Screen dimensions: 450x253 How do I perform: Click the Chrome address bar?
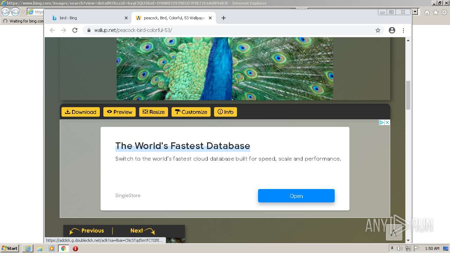233,30
